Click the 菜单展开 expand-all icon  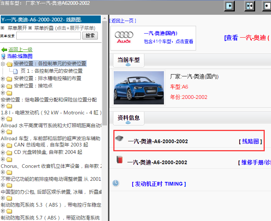(3, 28)
